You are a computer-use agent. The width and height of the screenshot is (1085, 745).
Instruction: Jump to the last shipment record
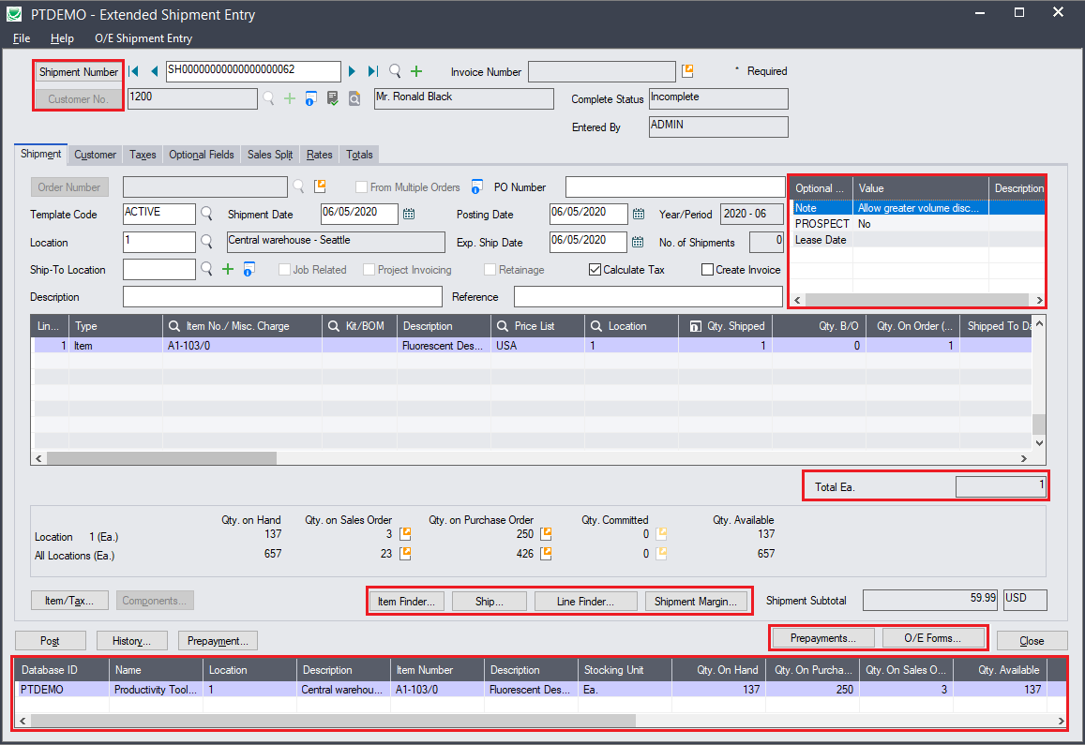tap(373, 71)
